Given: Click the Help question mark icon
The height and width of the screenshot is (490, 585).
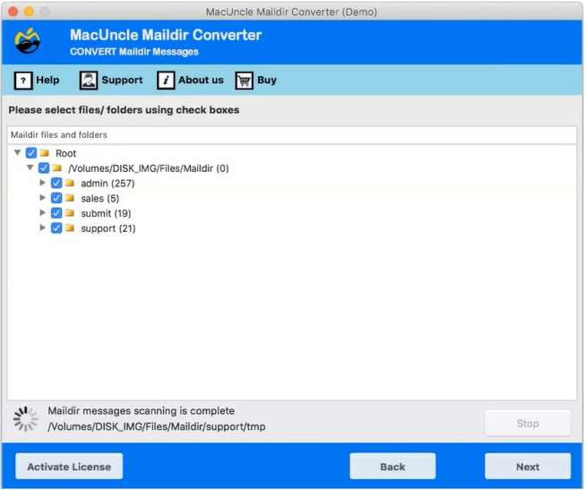Looking at the screenshot, I should tap(23, 81).
